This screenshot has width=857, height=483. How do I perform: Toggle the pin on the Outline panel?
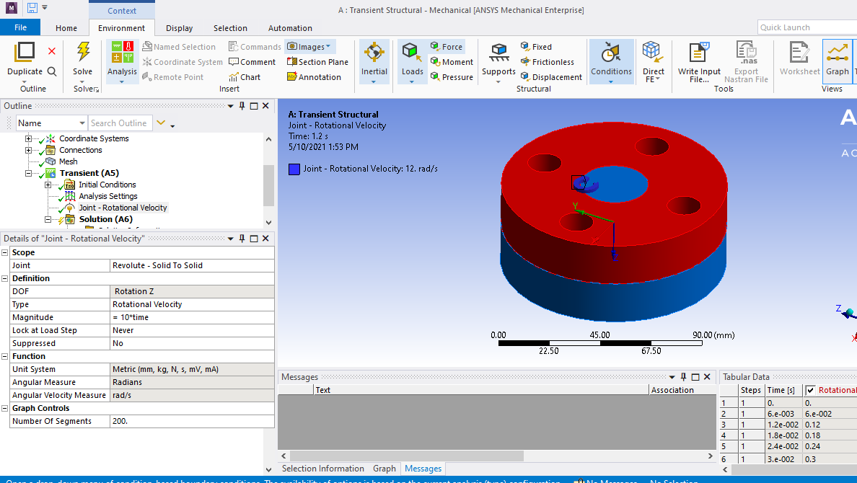coord(242,106)
